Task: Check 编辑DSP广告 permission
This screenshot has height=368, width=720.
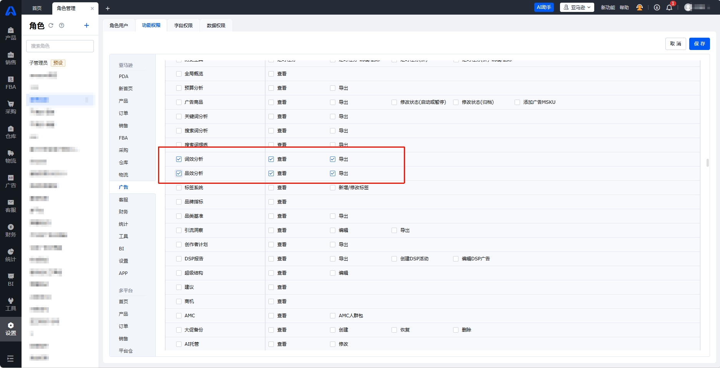Action: click(456, 259)
